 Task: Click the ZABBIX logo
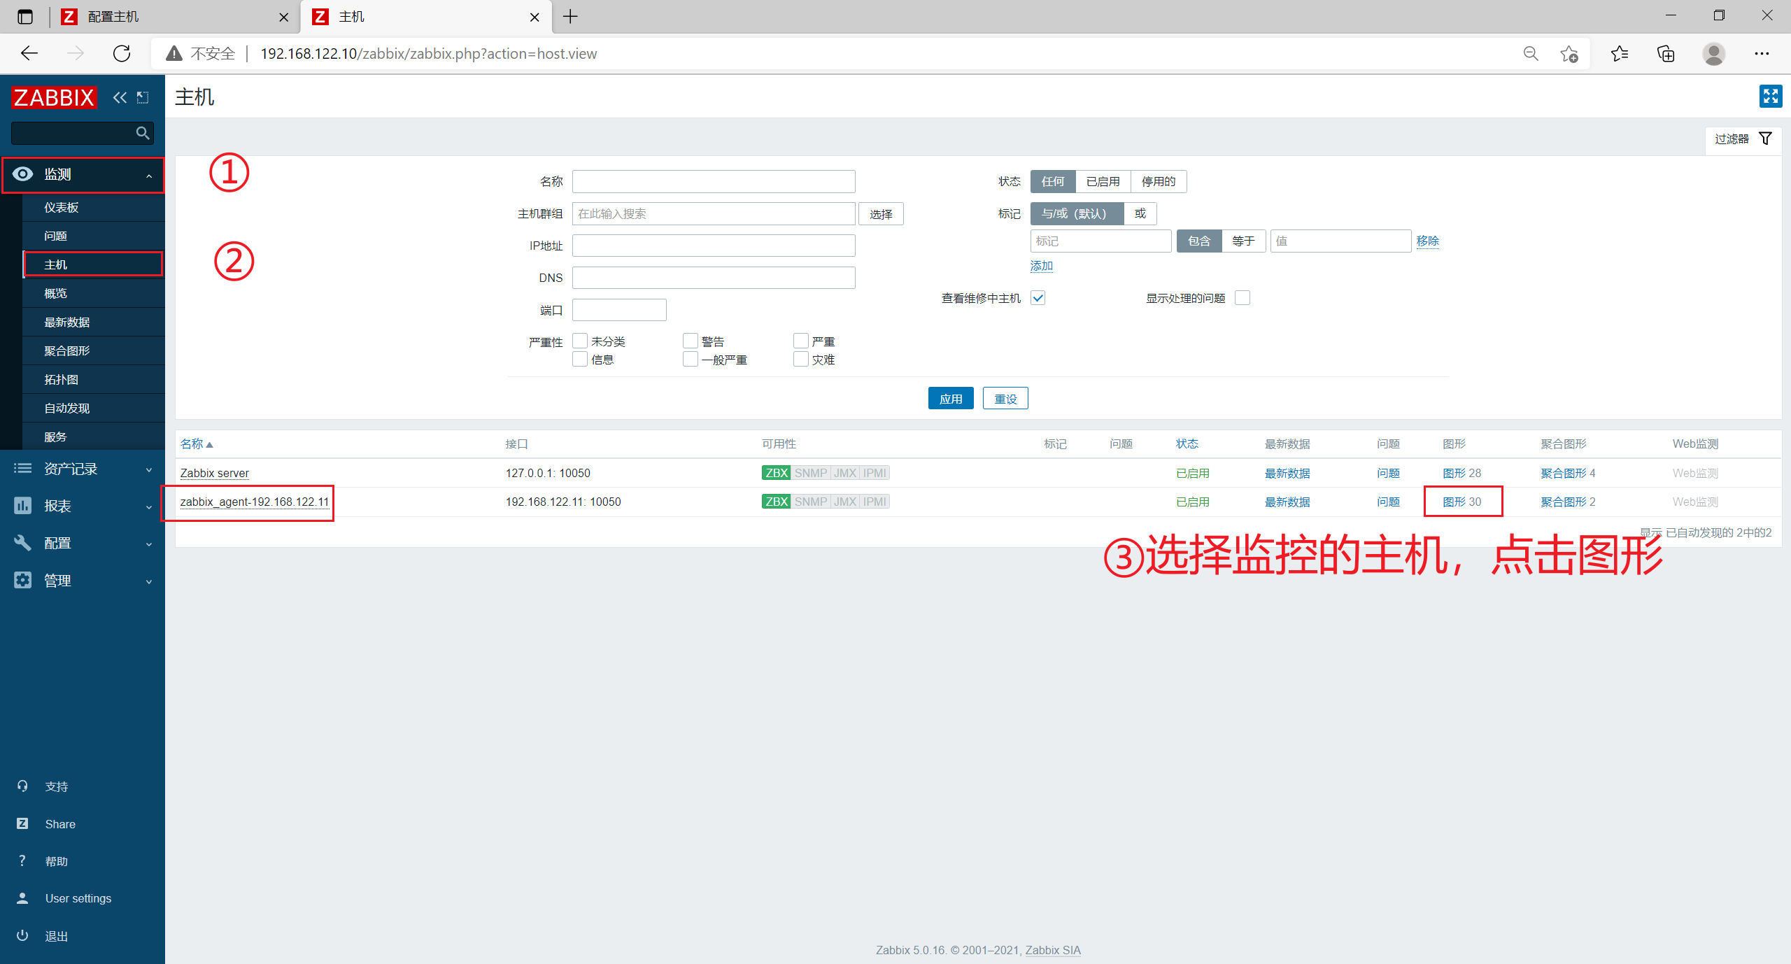click(x=54, y=97)
